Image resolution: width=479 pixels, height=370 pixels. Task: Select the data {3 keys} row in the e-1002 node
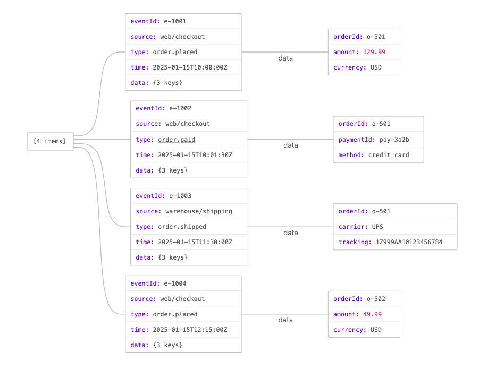tap(189, 170)
